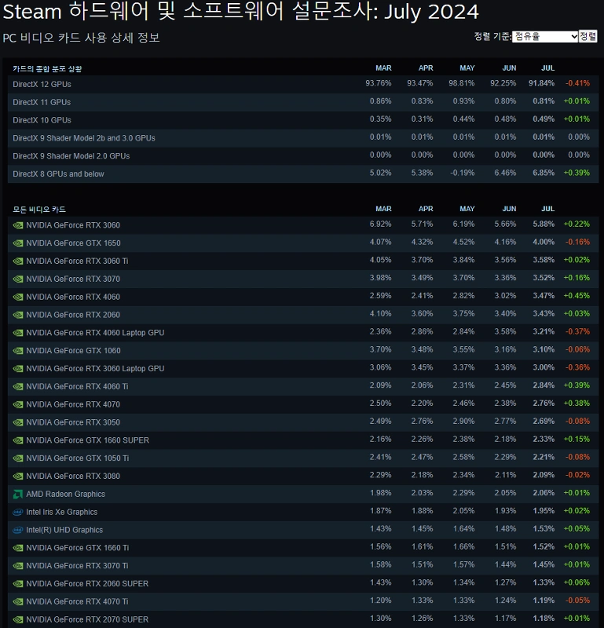Screen dimensions: 604x628
Task: Click NVIDIA icon beside GeForce RTX 4060
Action: 17,298
